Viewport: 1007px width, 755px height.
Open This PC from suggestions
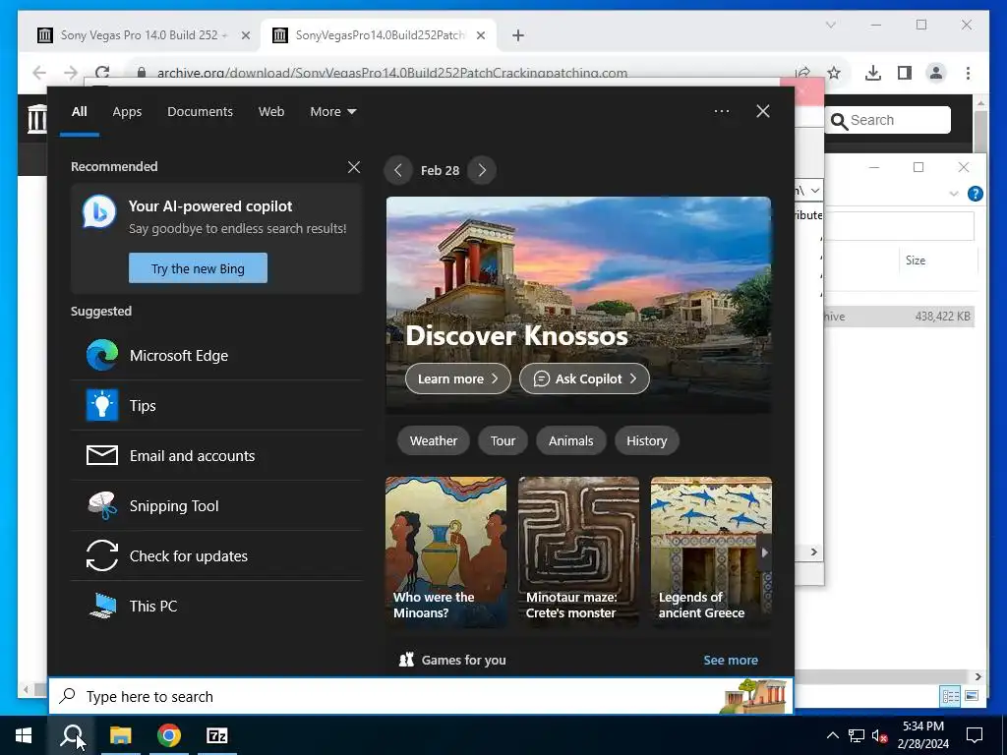point(216,606)
